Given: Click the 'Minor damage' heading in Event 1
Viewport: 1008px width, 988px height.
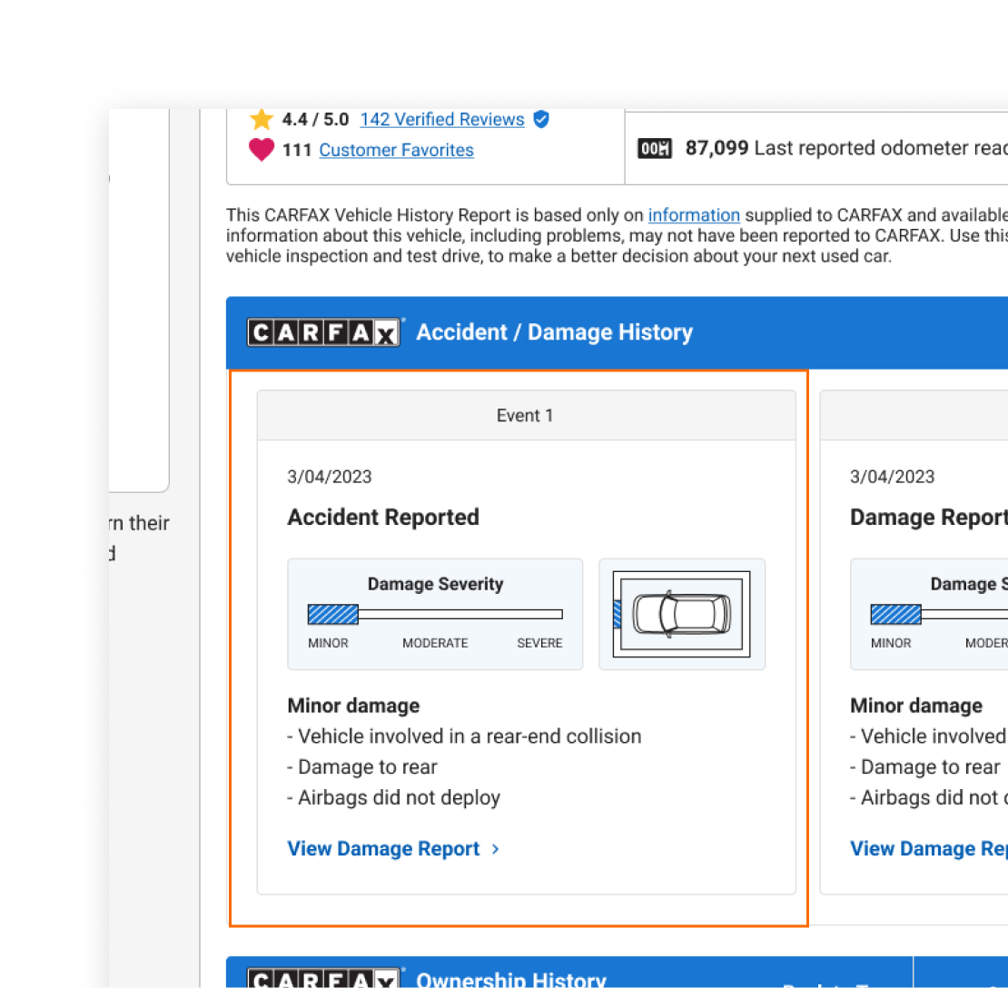Looking at the screenshot, I should point(353,706).
